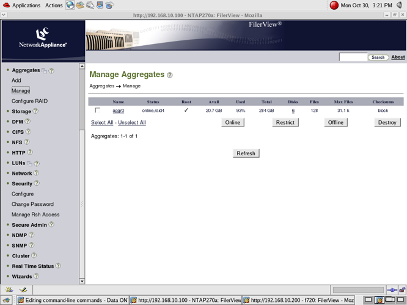The width and height of the screenshot is (407, 305).
Task: Open Manage Aggregates heading help icon
Action: [x=169, y=75]
